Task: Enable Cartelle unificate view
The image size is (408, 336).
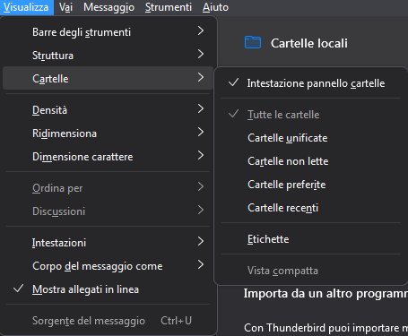Action: click(x=310, y=138)
